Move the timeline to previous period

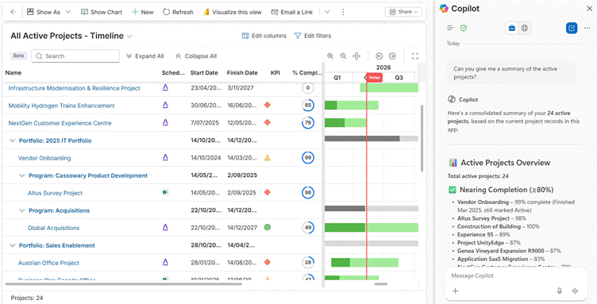click(379, 56)
